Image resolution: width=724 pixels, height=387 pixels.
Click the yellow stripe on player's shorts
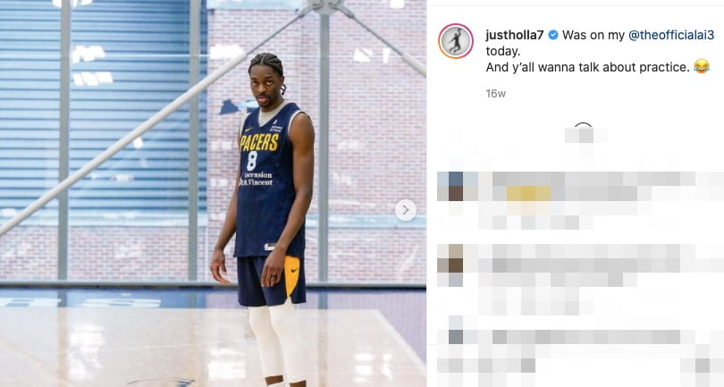293,275
